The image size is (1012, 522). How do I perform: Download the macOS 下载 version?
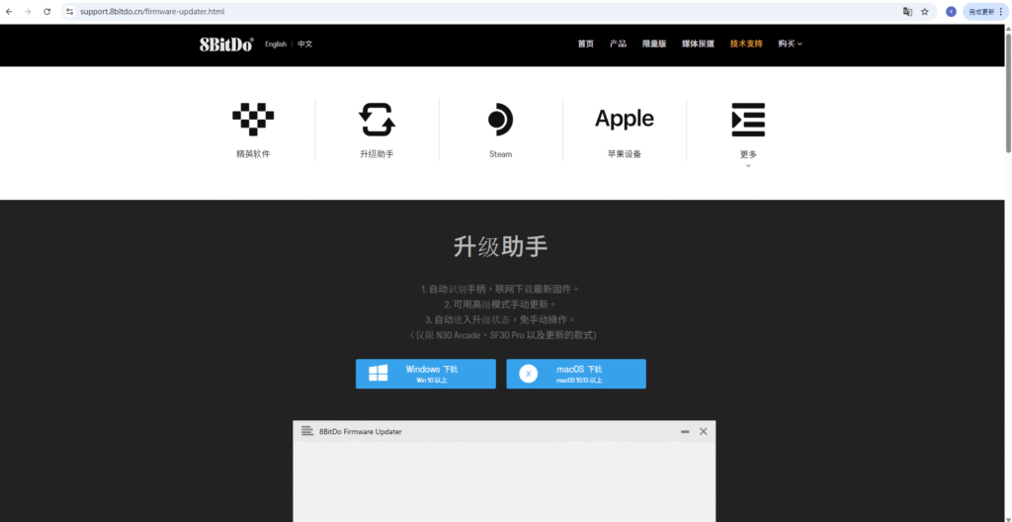576,374
